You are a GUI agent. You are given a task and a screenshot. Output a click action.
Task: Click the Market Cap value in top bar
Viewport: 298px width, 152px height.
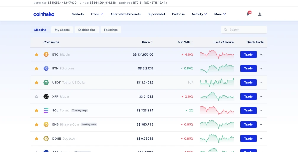click(x=62, y=3)
